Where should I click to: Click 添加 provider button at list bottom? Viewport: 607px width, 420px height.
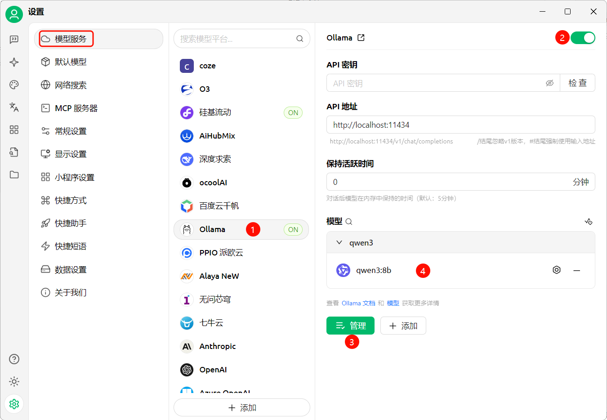click(242, 407)
